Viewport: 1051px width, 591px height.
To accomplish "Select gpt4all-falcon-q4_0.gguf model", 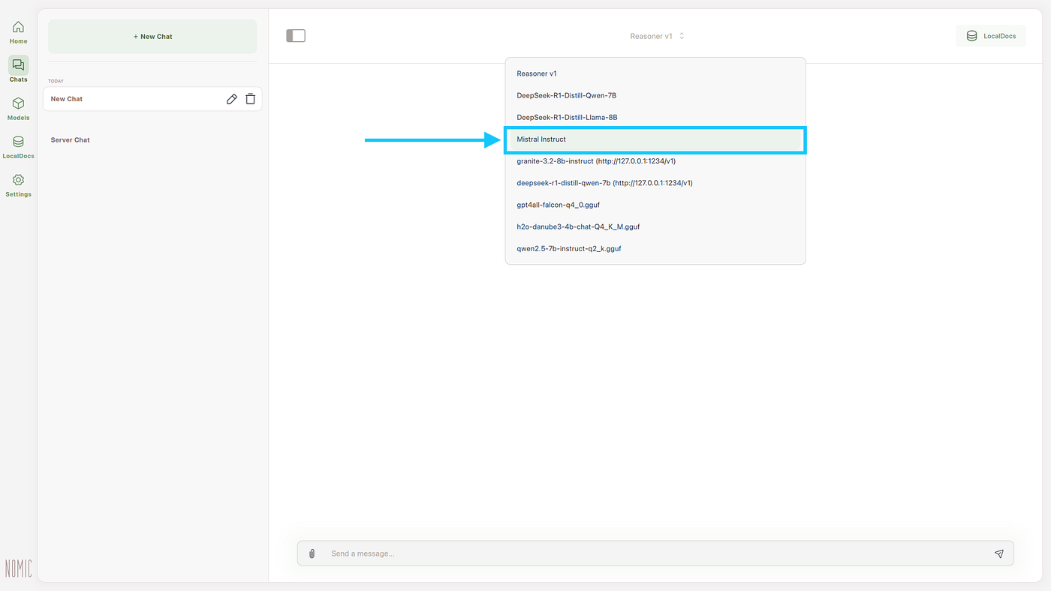I will coord(655,205).
